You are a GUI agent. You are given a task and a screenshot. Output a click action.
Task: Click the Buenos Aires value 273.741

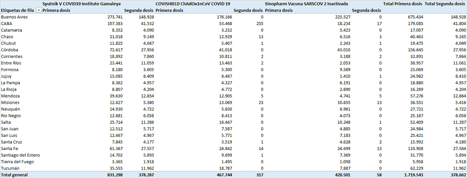pos(114,17)
